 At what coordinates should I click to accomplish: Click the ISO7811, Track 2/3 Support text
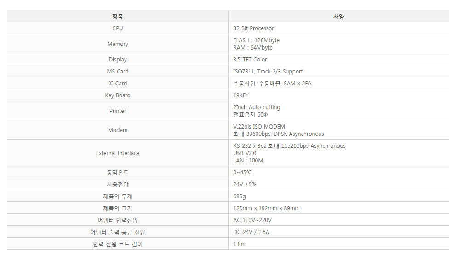pyautogui.click(x=268, y=71)
